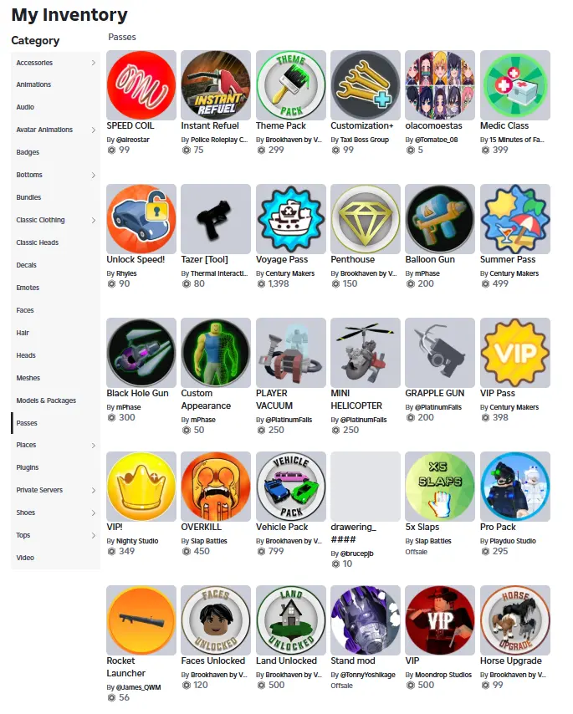Select the yellow VIP Pass badge

click(x=514, y=353)
